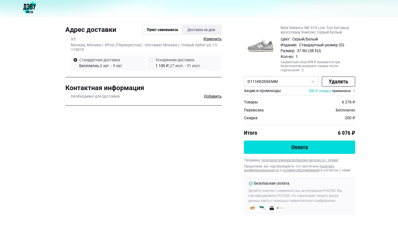
Task: Click Изменить to edit the delivery address
Action: 212,39
